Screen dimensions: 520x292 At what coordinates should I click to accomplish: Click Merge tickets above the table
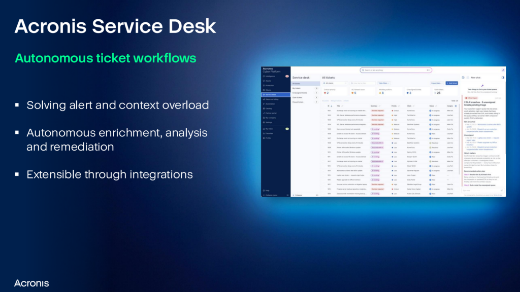pyautogui.click(x=336, y=101)
